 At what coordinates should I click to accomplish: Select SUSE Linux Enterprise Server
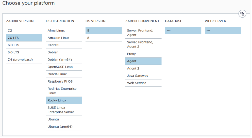tap(64, 110)
